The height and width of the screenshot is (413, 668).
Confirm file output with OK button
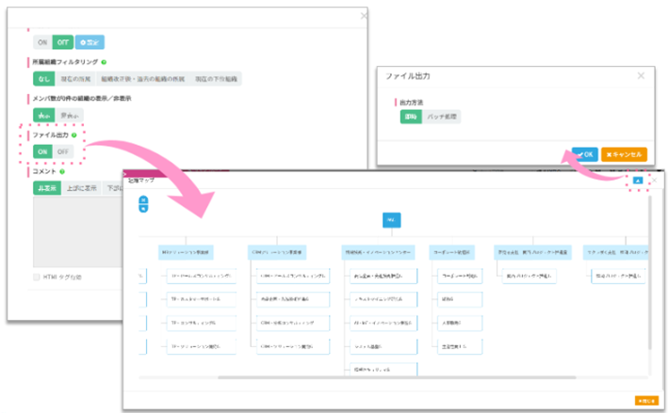585,154
